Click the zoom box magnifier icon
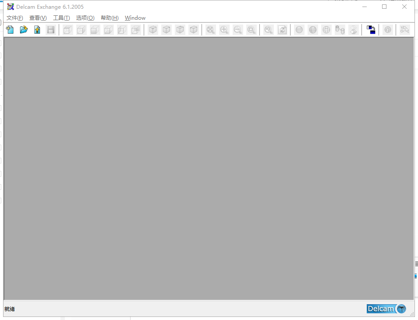418x320 pixels. pos(252,30)
